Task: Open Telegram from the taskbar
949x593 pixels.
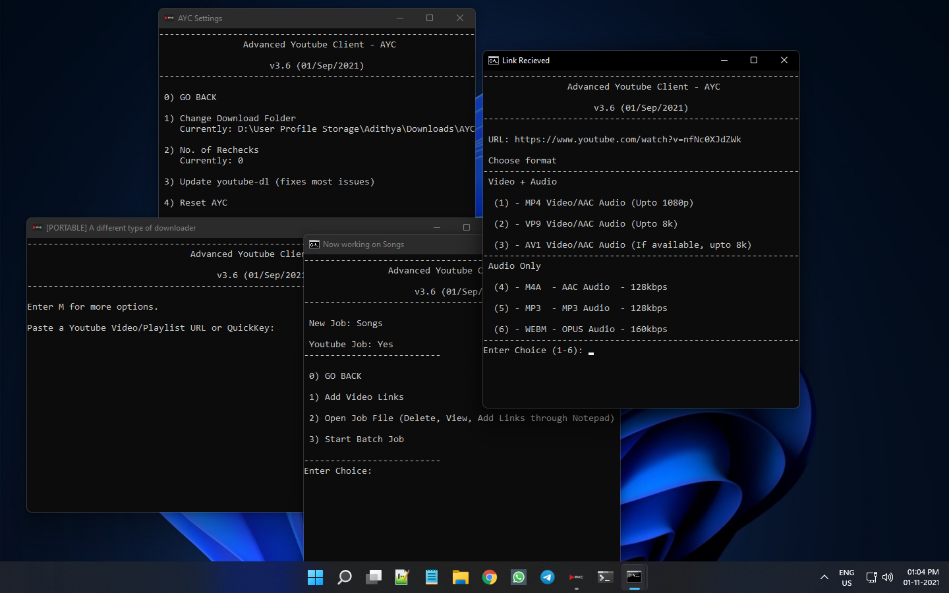Action: click(548, 577)
